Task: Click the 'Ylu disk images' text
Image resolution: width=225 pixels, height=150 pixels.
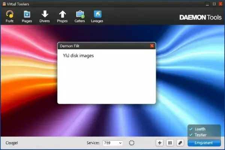Action: coord(78,56)
